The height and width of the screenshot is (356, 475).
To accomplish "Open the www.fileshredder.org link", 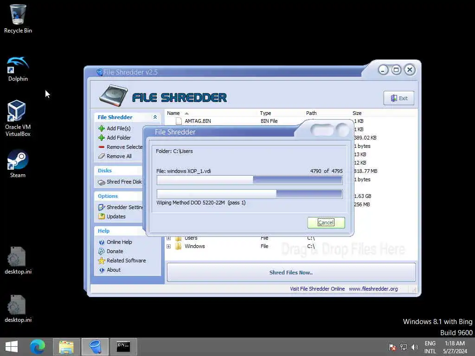I will coord(373,289).
